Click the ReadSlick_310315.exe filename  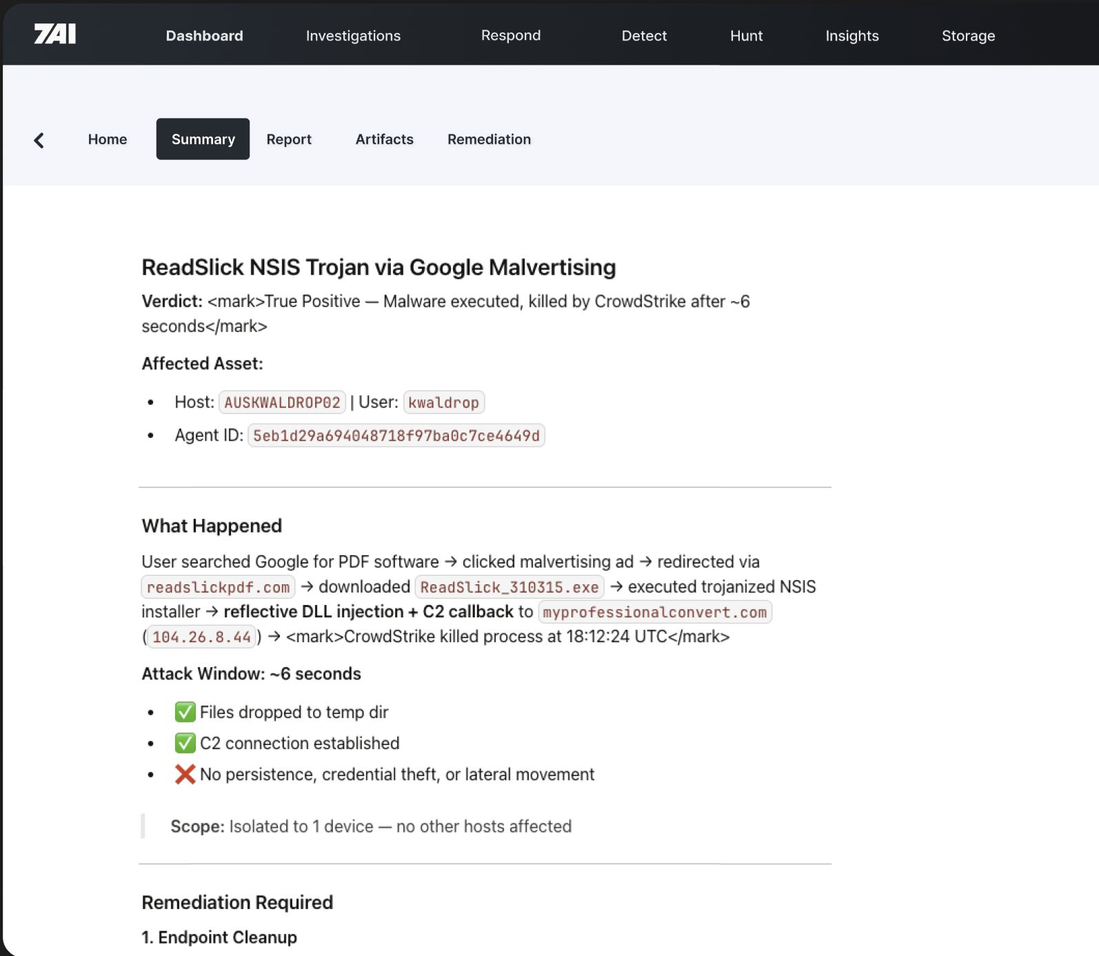tap(510, 587)
